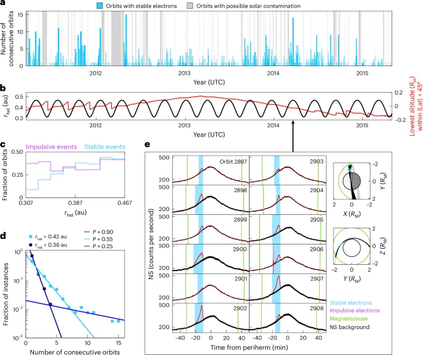Click 'Fraction of orbits' axis label
This screenshot has width=423, height=355.
pos(4,174)
